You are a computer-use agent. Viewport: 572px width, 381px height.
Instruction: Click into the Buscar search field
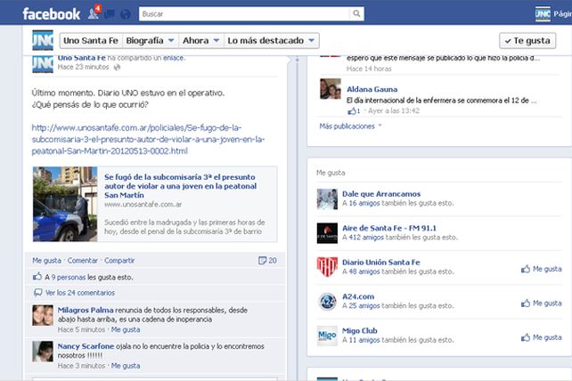coord(244,14)
